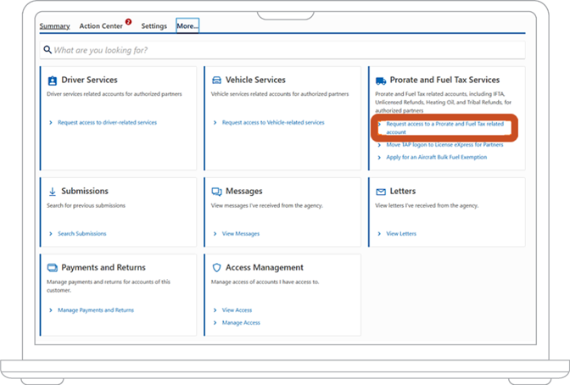Image resolution: width=570 pixels, height=385 pixels.
Task: Click the search magnifier icon
Action: tap(47, 49)
